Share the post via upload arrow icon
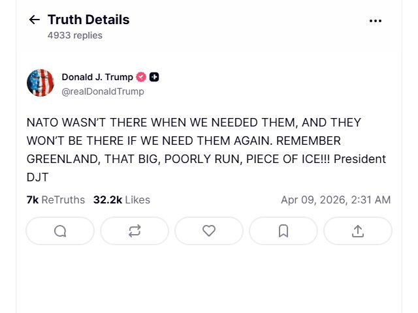 pos(358,231)
